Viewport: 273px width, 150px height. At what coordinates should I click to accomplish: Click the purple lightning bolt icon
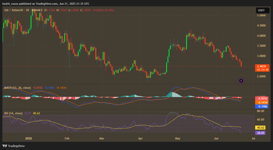pyautogui.click(x=241, y=81)
